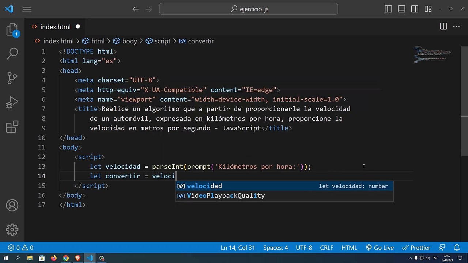Open the Extensions view

coord(12,127)
